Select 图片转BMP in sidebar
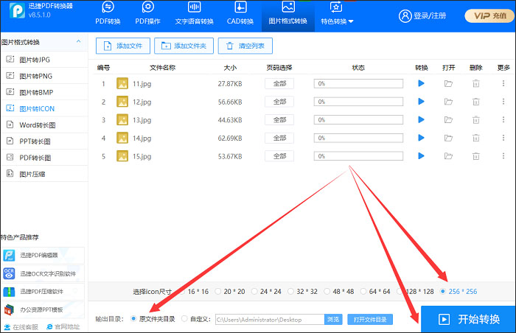The image size is (516, 333). [x=44, y=93]
